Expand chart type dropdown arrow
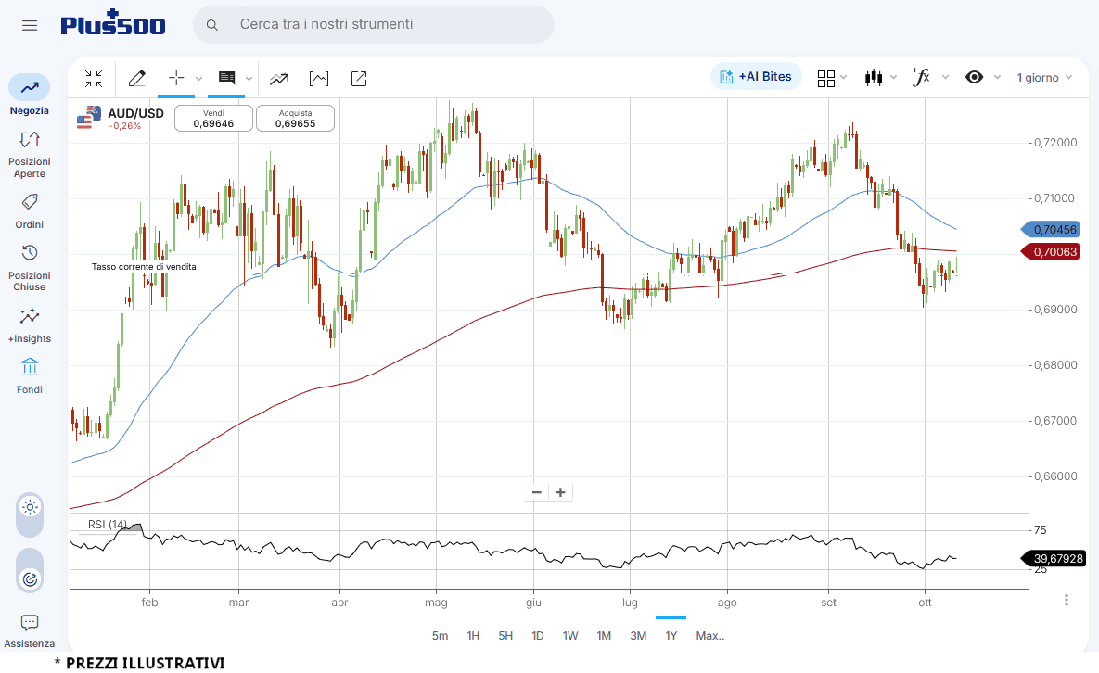 [894, 77]
